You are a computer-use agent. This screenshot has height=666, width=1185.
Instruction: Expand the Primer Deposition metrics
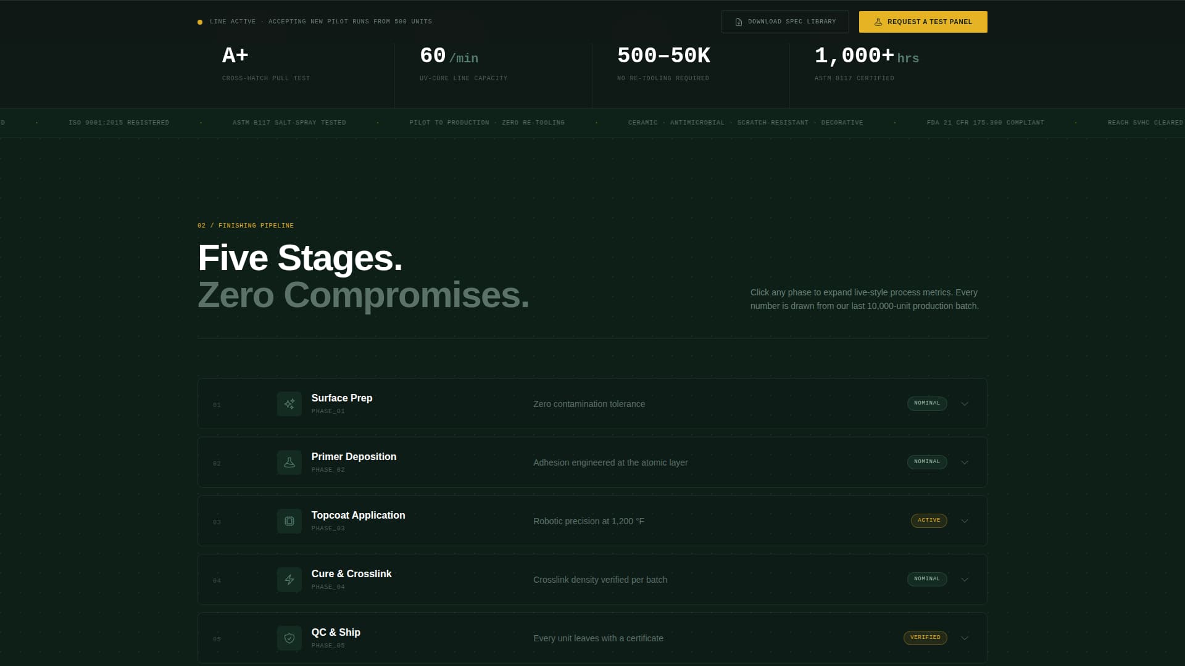point(965,462)
